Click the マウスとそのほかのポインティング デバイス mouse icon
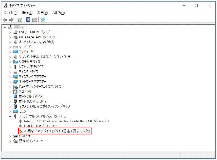Screen dimensions: 217x160 (15, 106)
